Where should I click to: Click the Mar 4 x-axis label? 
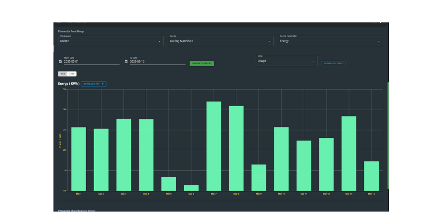pyautogui.click(x=146, y=194)
